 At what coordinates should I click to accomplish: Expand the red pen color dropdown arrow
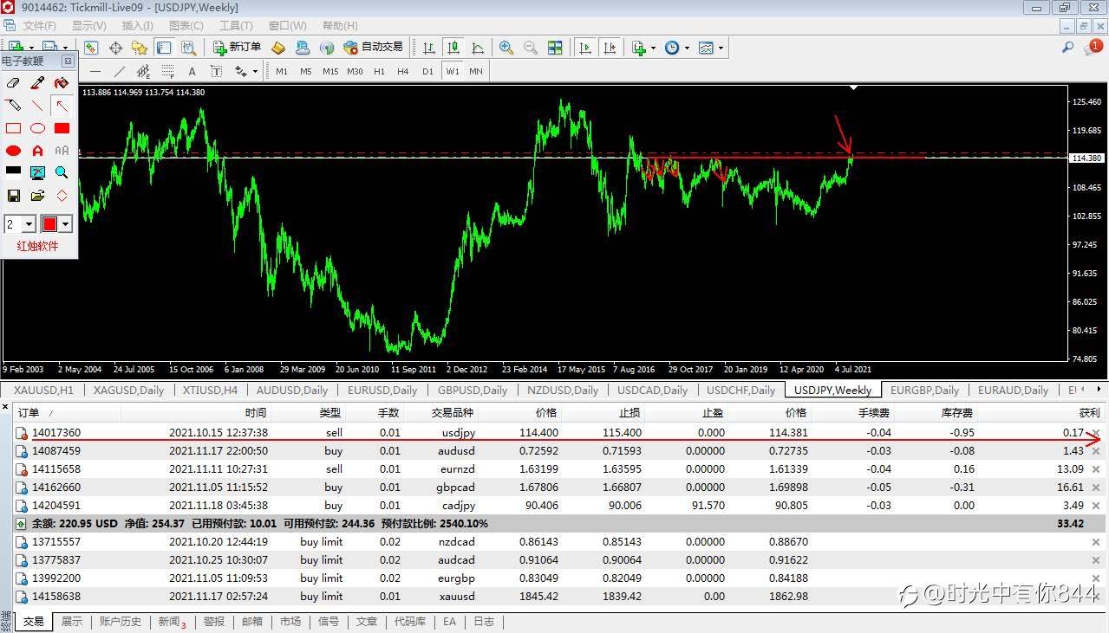pyautogui.click(x=65, y=224)
